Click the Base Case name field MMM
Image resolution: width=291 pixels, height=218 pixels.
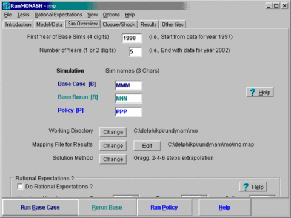(129, 85)
